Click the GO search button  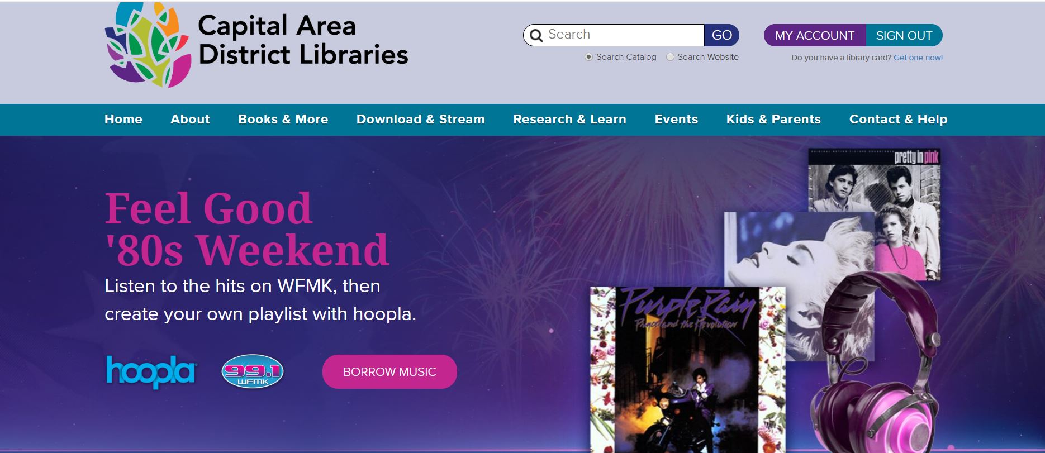click(721, 35)
